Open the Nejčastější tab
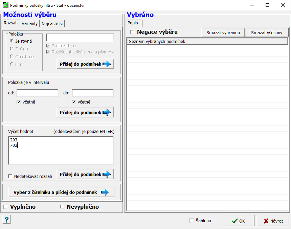Screen dimensions: 291x229 (52, 23)
